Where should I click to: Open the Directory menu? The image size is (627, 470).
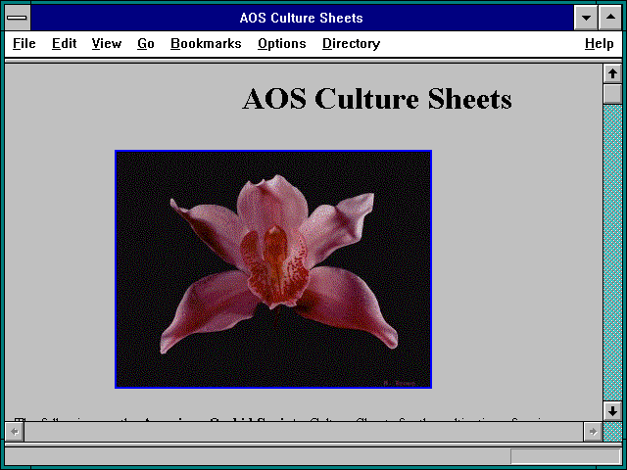point(351,43)
